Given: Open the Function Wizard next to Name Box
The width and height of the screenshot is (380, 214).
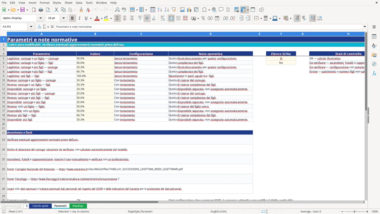Looking at the screenshot, I should click(40, 27).
